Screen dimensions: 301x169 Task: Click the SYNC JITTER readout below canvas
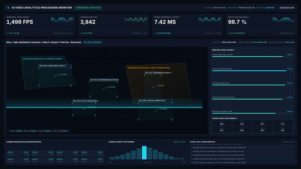pyautogui.click(x=60, y=131)
